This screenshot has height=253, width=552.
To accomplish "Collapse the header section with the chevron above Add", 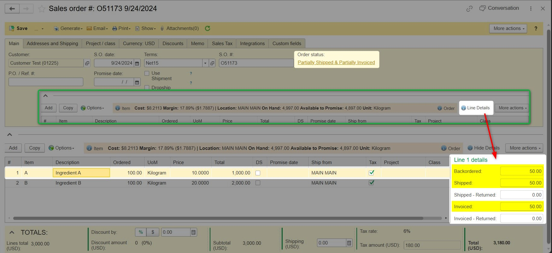I will 10,135.
